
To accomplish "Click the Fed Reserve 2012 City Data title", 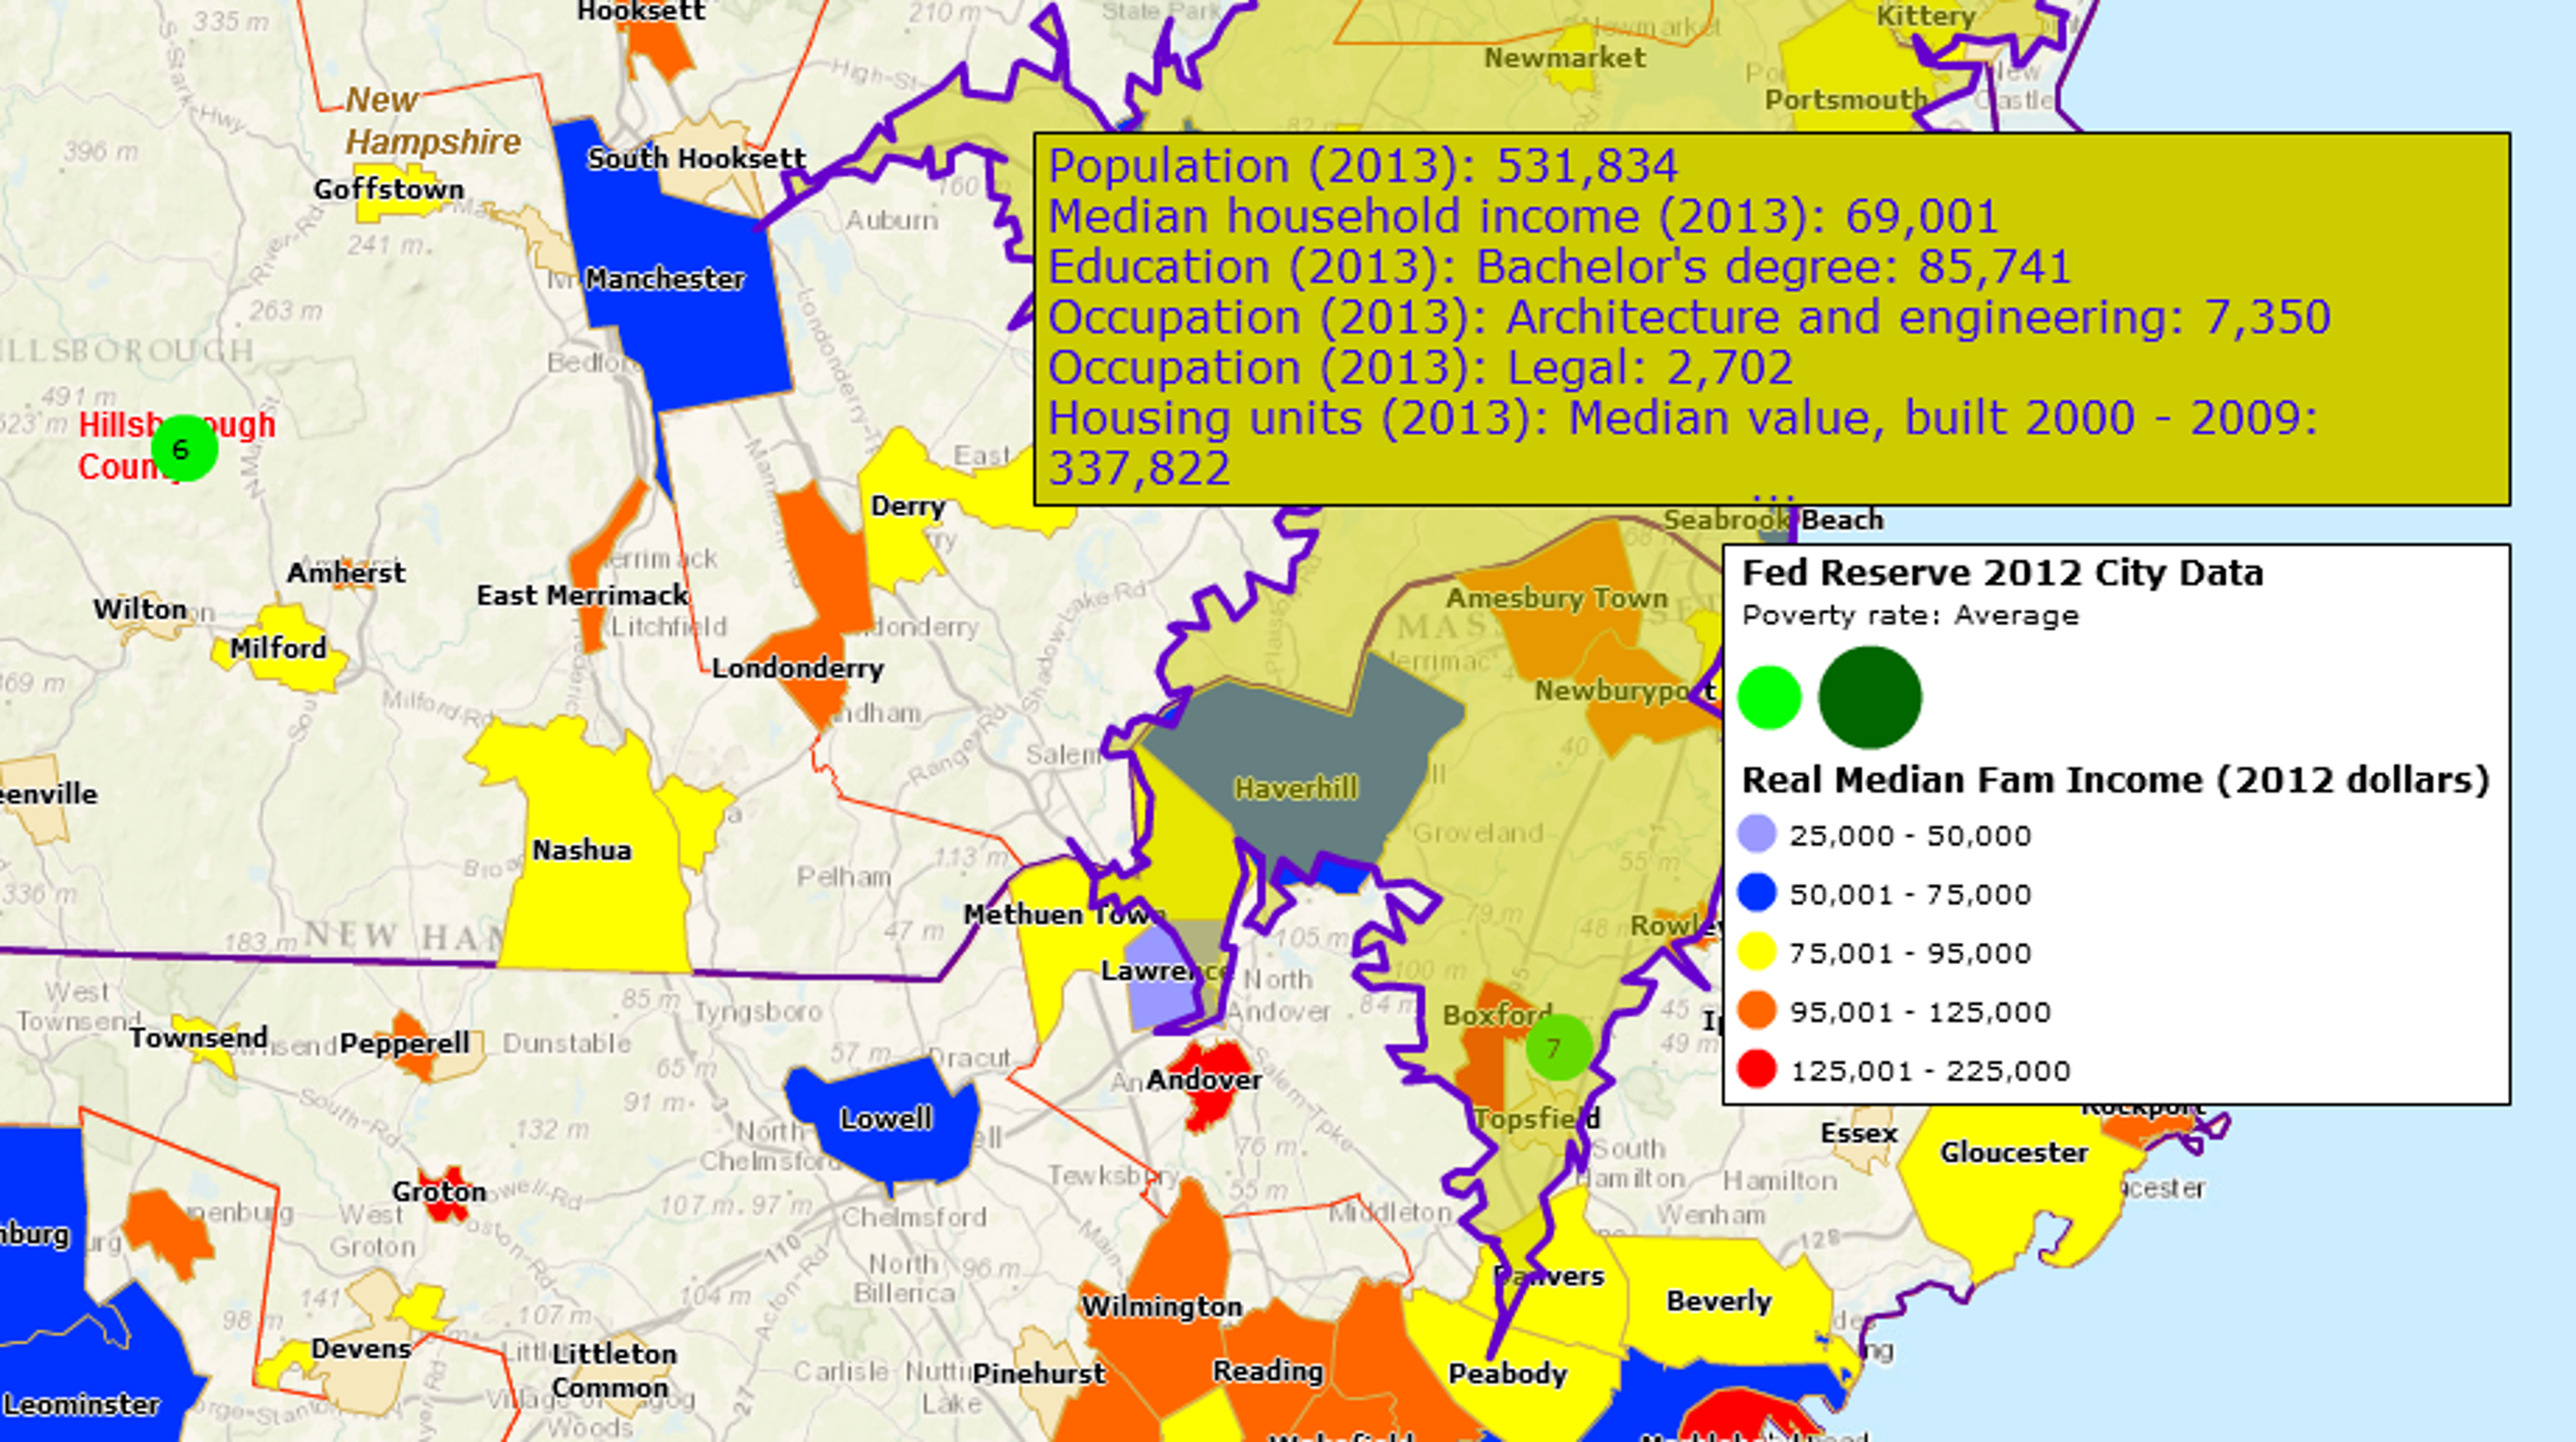I will click(2002, 573).
